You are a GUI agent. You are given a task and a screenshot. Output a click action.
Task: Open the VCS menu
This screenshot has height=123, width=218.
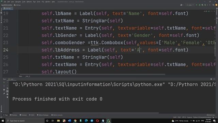pyautogui.click(x=43, y=2)
